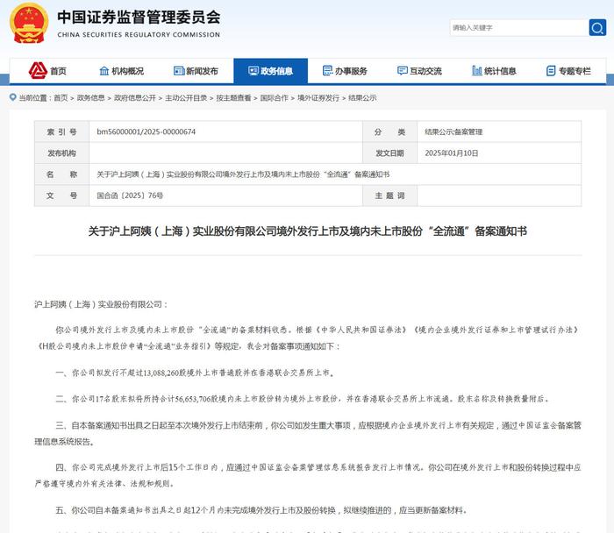Click document number 国合函〔2025〕76号

pos(130,195)
